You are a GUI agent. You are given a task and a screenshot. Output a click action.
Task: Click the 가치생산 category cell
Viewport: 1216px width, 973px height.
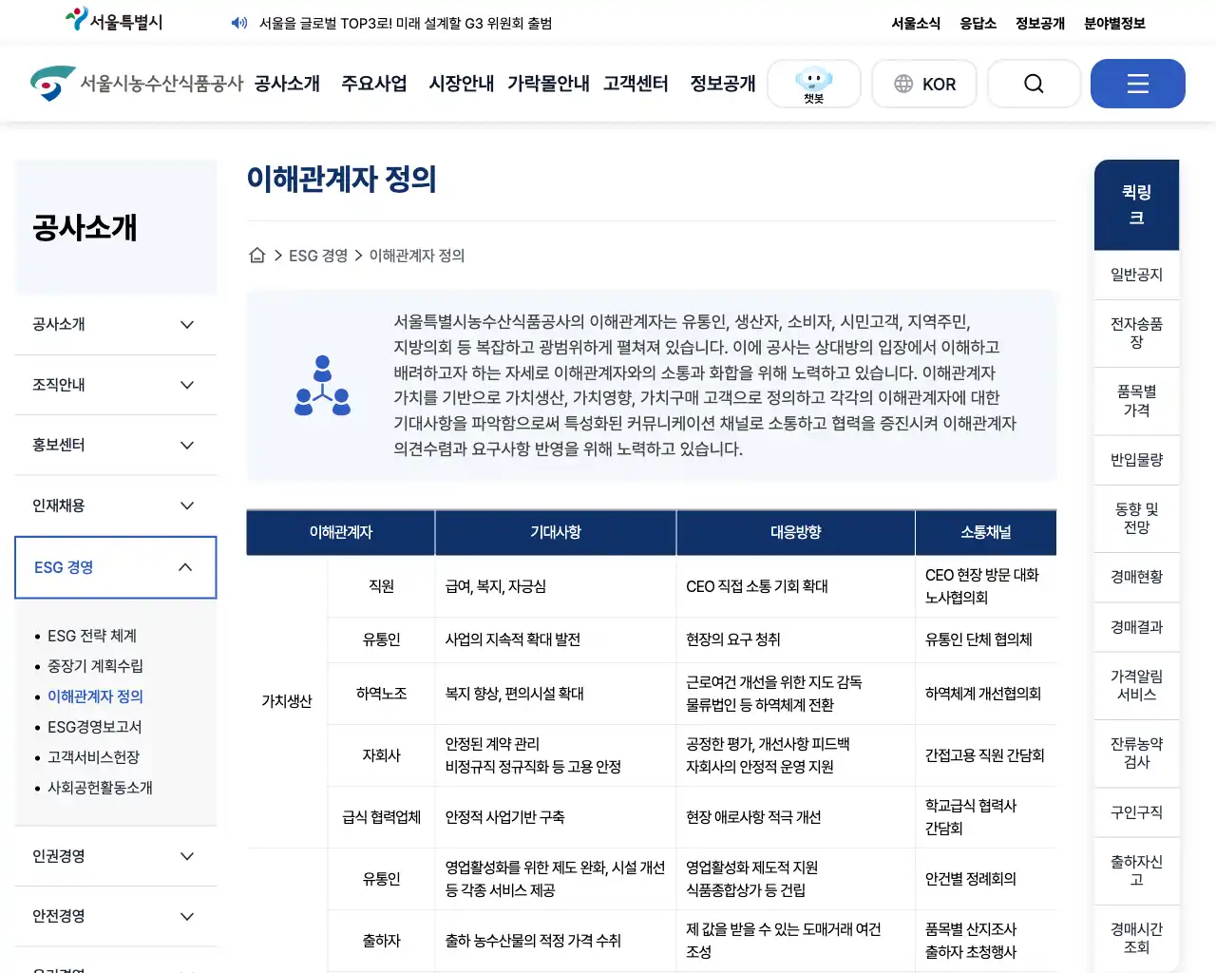[287, 701]
